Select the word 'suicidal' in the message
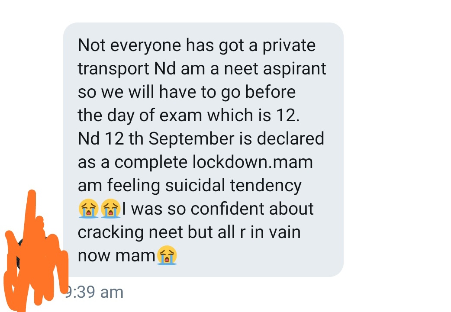Image resolution: width=451 pixels, height=312 pixels. click(195, 185)
